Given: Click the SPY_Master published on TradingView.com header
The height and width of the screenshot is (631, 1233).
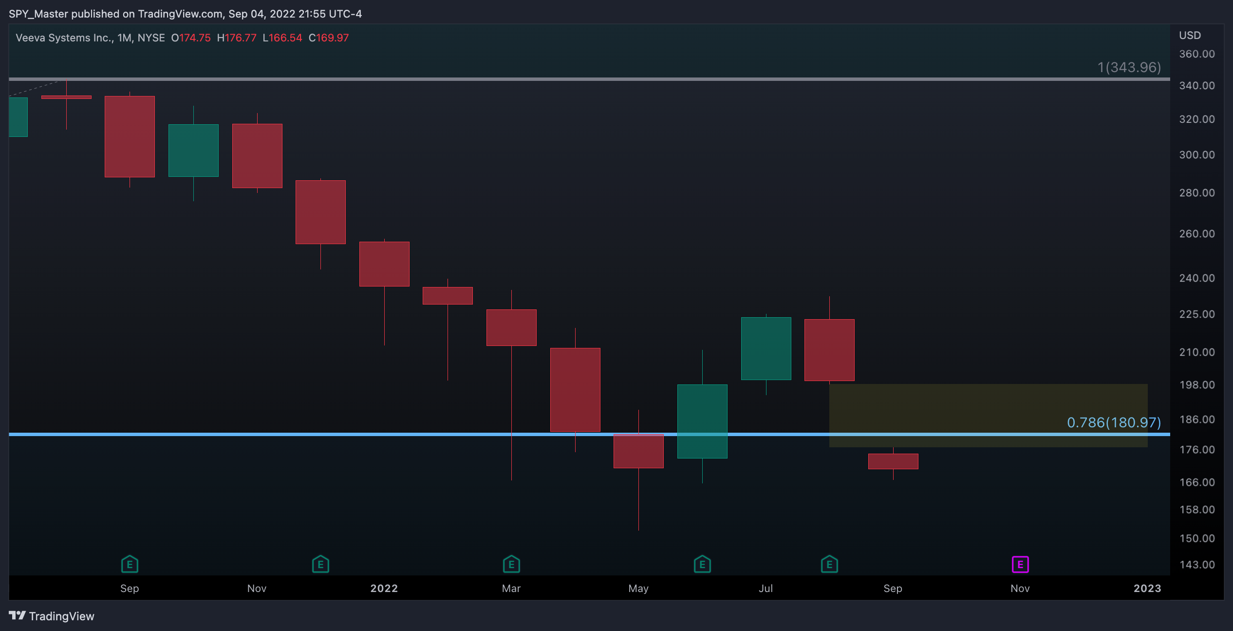Looking at the screenshot, I should pyautogui.click(x=185, y=14).
